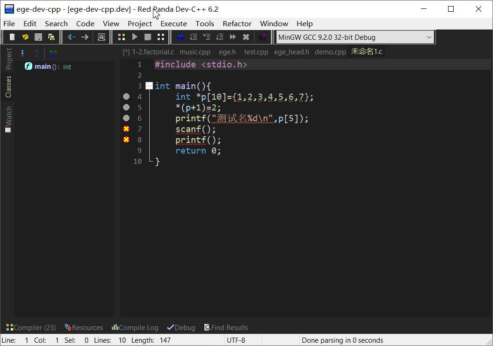The width and height of the screenshot is (493, 346).
Task: Click the error marker on line 7
Action: [x=126, y=129]
